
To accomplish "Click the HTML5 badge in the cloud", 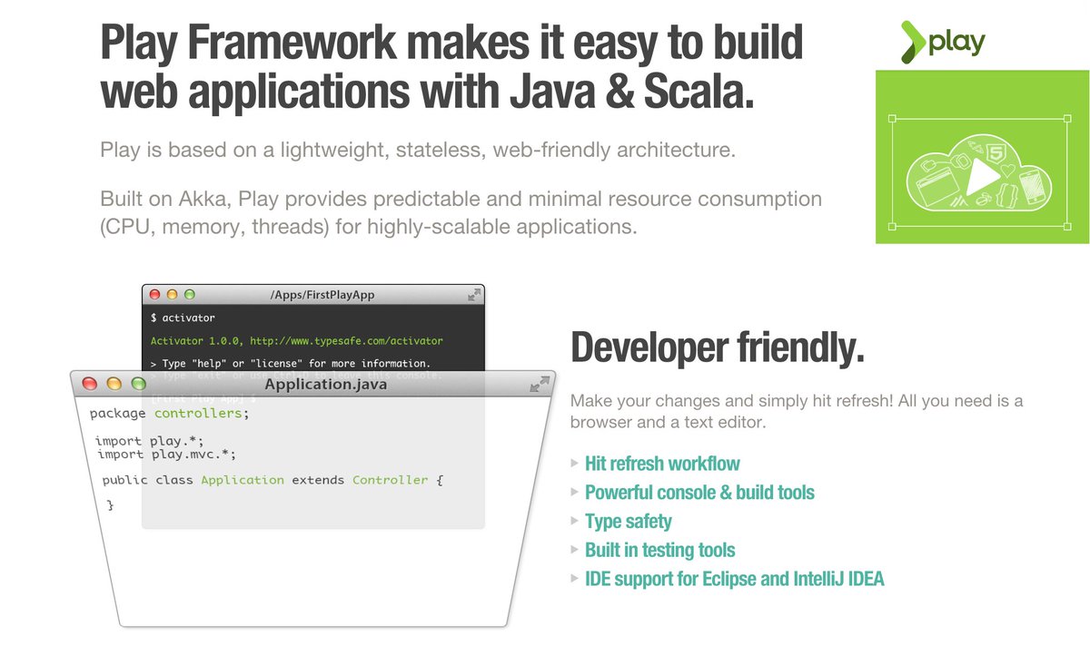I will click(996, 152).
